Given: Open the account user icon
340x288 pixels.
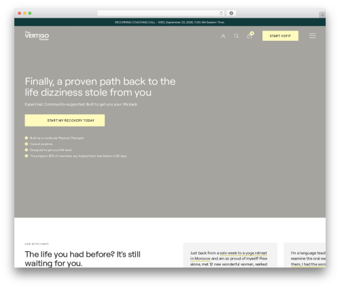Looking at the screenshot, I should pos(223,36).
